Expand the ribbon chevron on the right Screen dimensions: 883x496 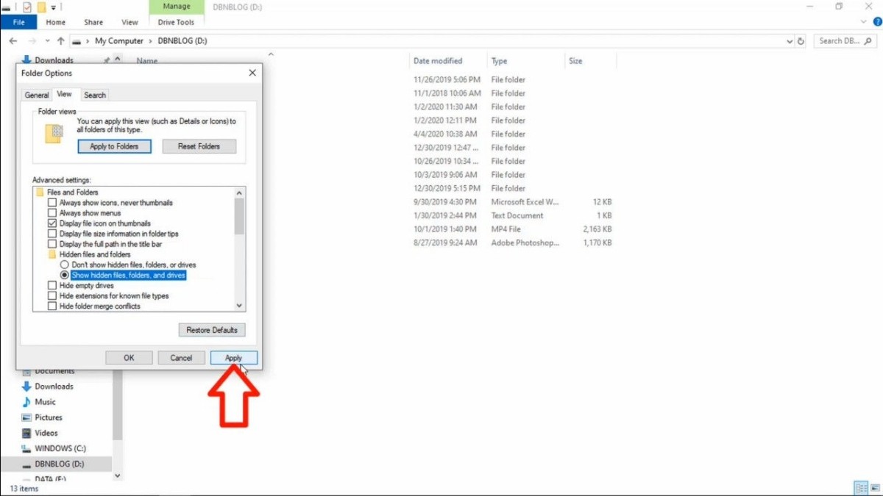(x=863, y=21)
